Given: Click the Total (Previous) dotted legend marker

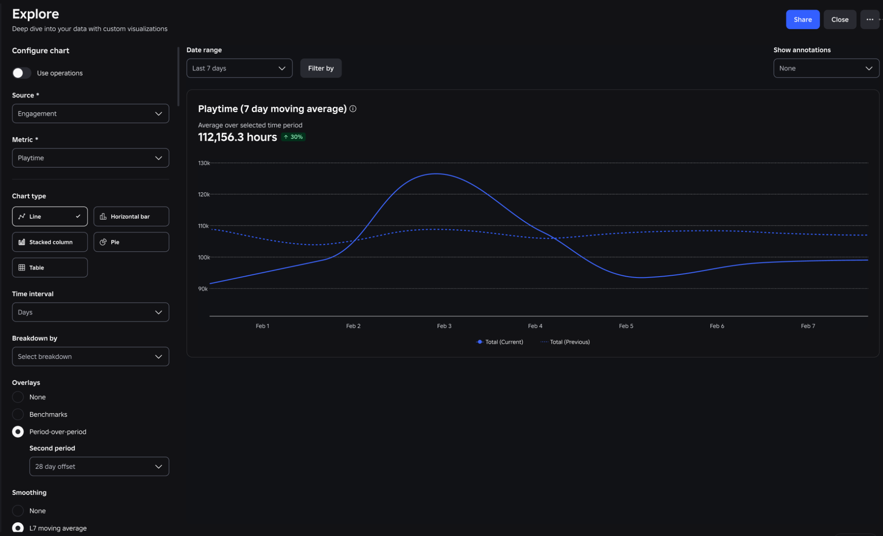Looking at the screenshot, I should [544, 342].
